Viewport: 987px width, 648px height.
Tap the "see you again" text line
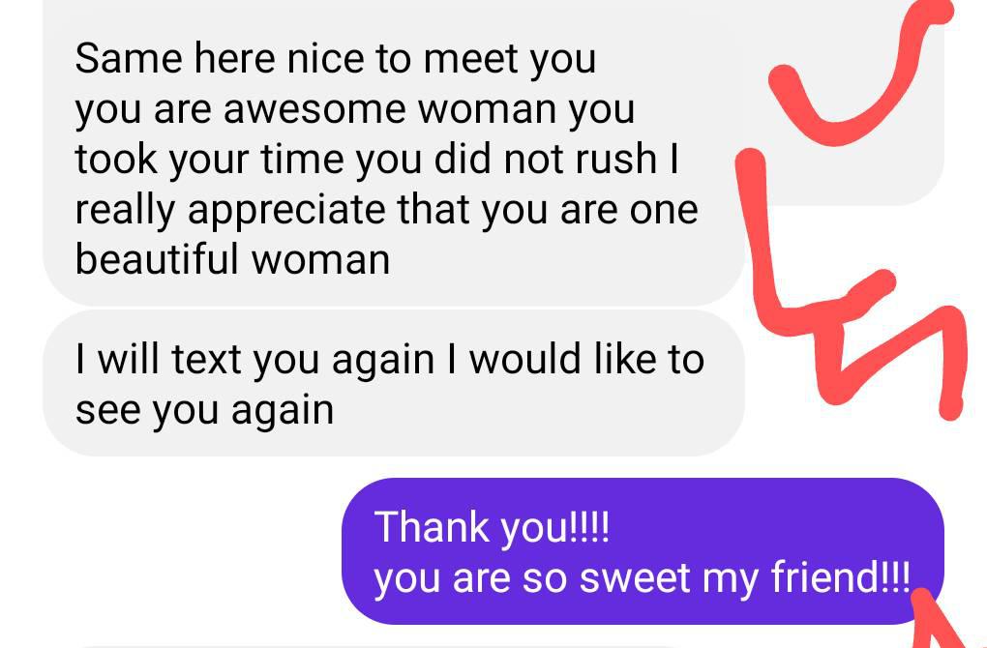[204, 411]
